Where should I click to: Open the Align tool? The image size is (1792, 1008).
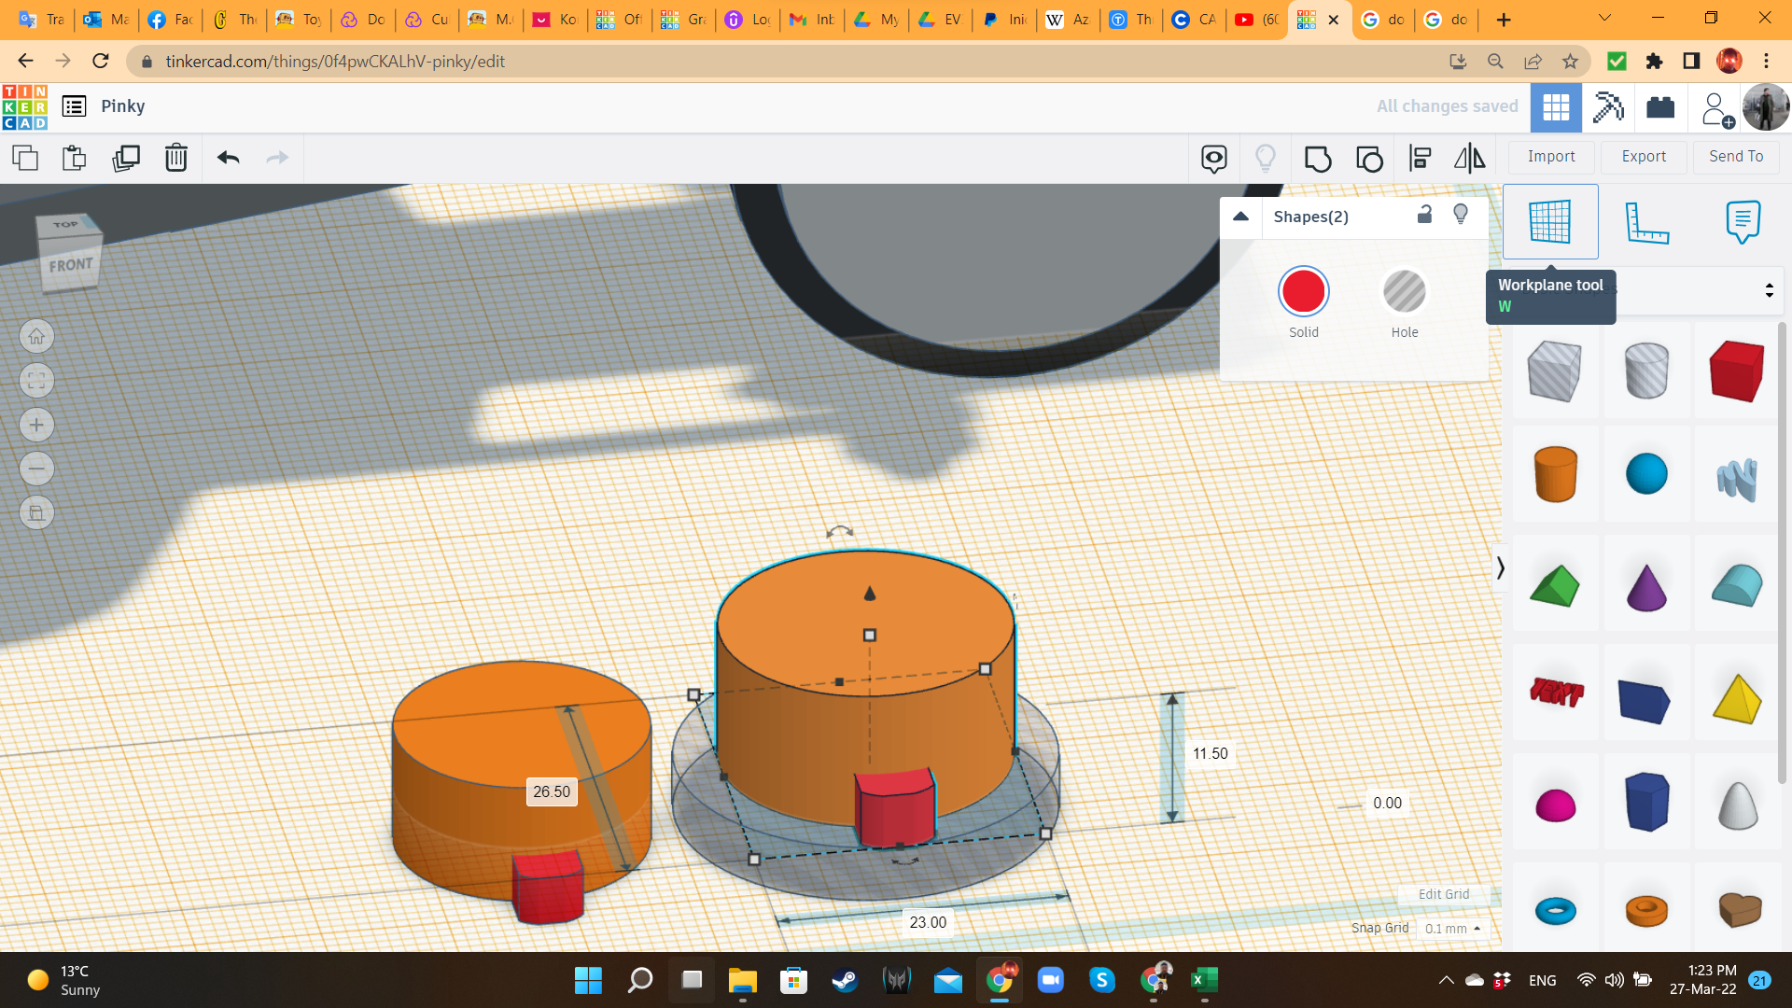(x=1420, y=159)
